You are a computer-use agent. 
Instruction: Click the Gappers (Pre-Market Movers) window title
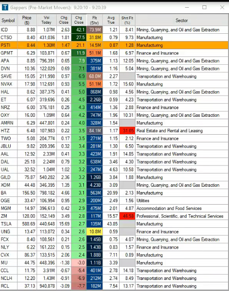(41, 8)
